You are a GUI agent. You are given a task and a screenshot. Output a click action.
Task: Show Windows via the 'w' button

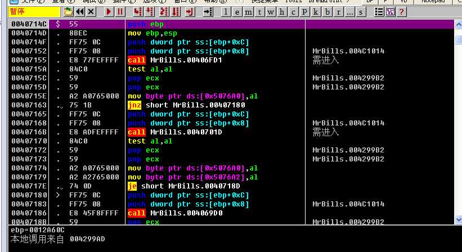pyautogui.click(x=271, y=12)
